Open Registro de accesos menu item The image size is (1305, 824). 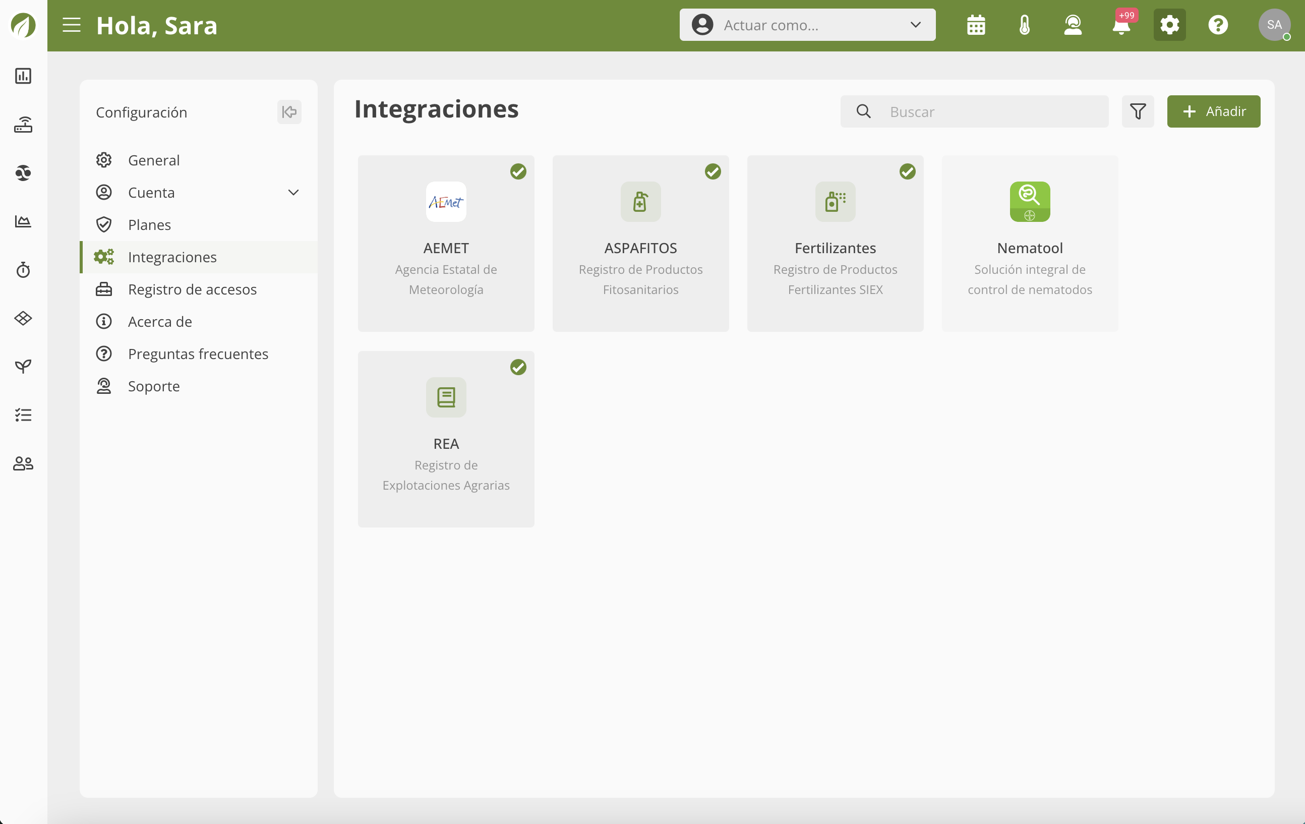(x=192, y=289)
